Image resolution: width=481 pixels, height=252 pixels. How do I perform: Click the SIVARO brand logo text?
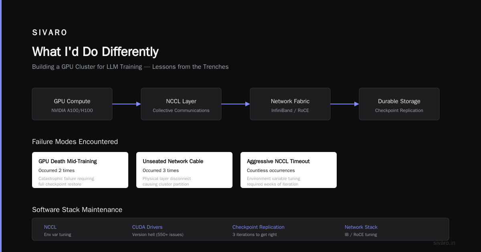pos(50,33)
